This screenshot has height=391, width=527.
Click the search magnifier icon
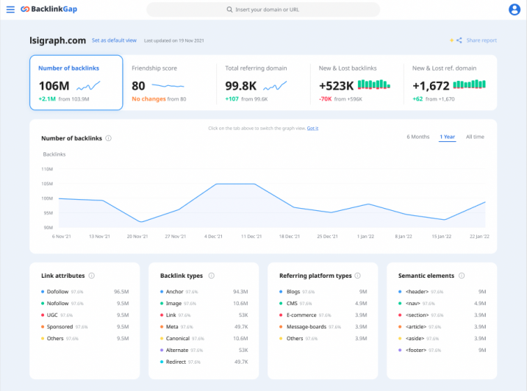[229, 10]
